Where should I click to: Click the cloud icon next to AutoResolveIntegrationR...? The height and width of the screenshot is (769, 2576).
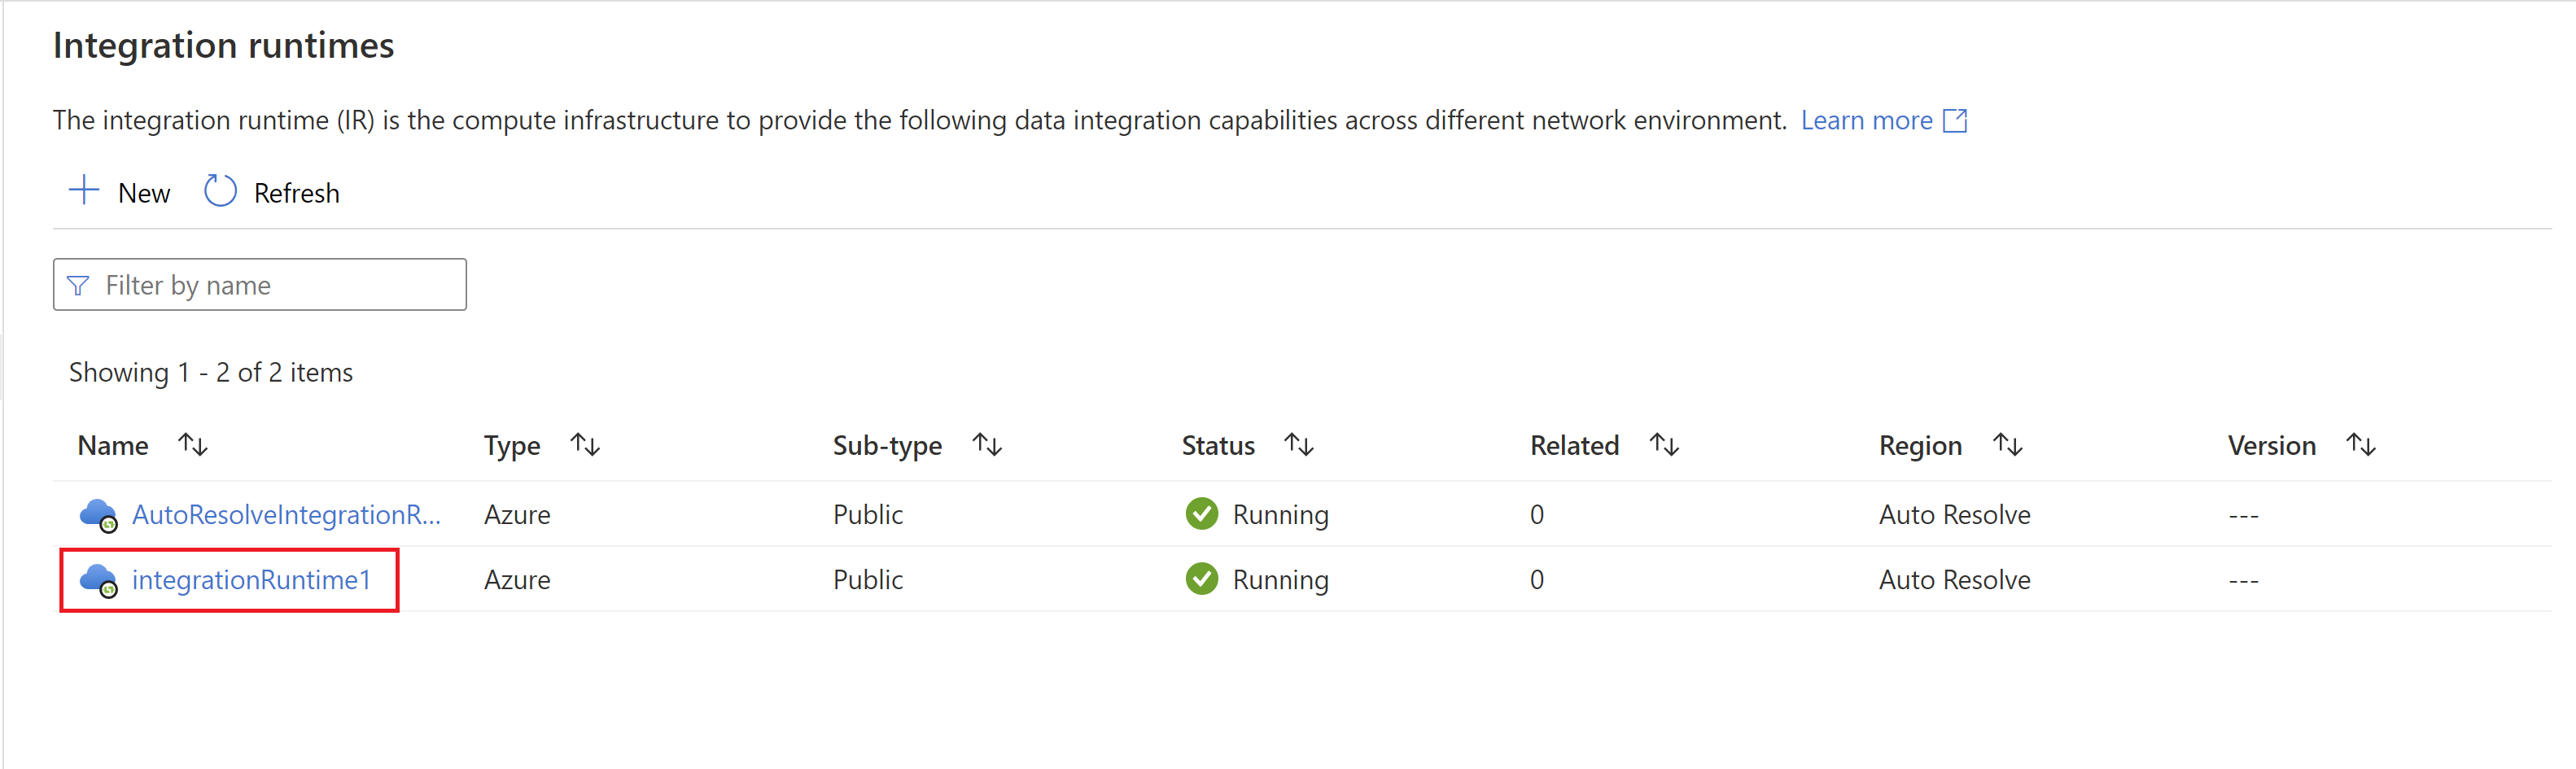pos(98,514)
